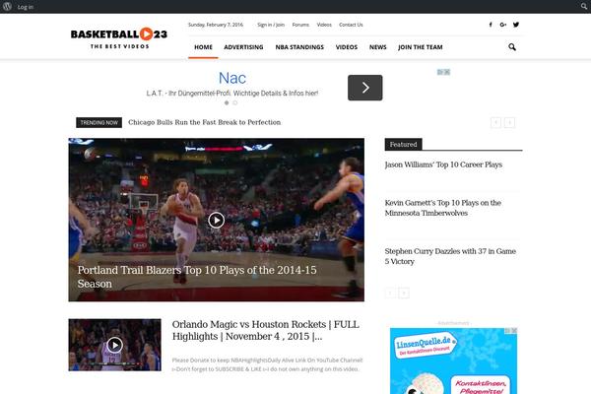Open Stephen Curry Dazzles with 37 article
This screenshot has height=394, width=591.
coord(450,256)
